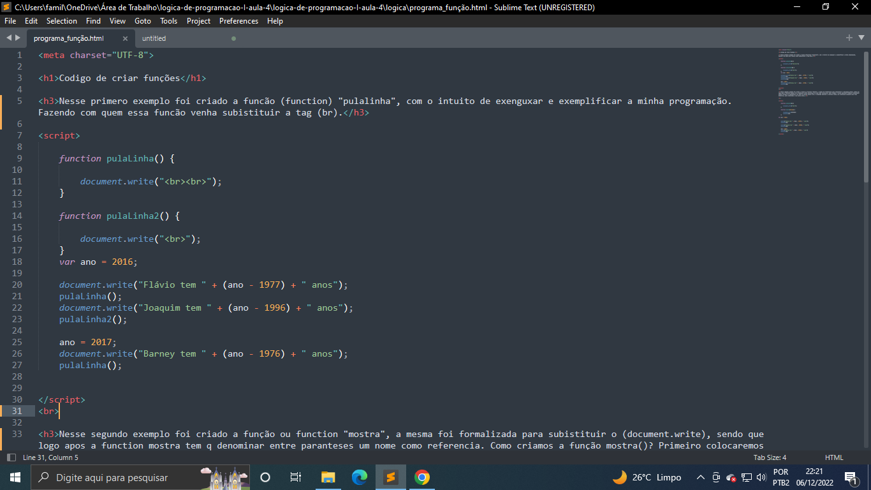Click the Line 31, Column 5 status text

tap(50, 457)
